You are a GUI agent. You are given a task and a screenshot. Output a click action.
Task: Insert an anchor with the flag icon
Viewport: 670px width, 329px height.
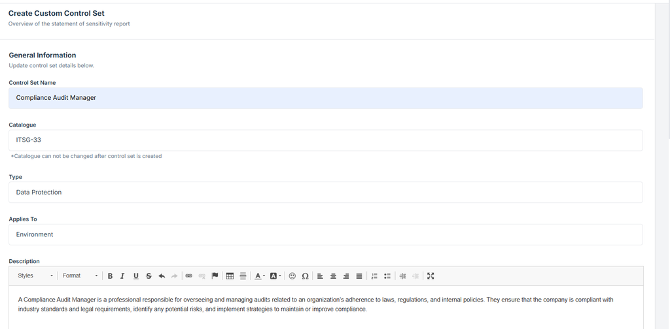coord(215,276)
